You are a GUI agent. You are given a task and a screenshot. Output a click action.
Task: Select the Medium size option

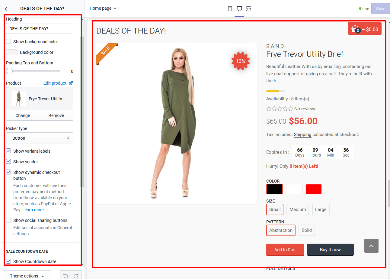point(298,209)
